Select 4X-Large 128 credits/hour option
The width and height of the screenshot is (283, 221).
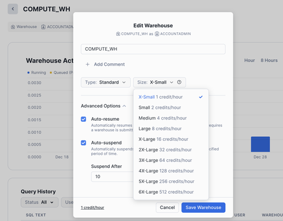(x=171, y=171)
